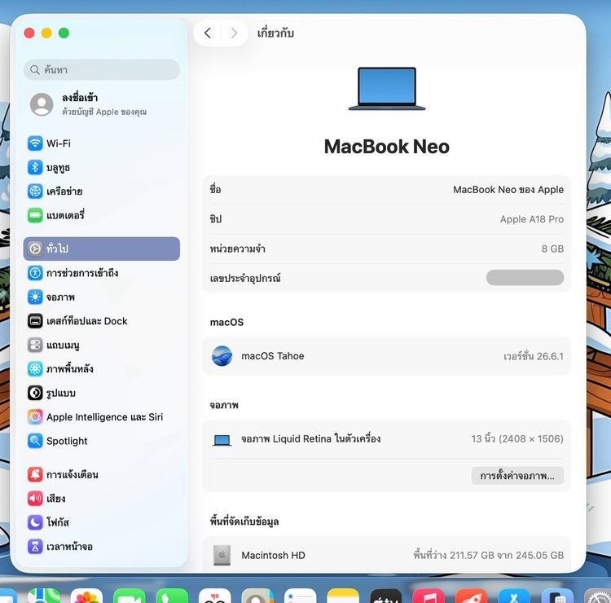Click the blurred serial number field
611x603 pixels.
click(525, 278)
